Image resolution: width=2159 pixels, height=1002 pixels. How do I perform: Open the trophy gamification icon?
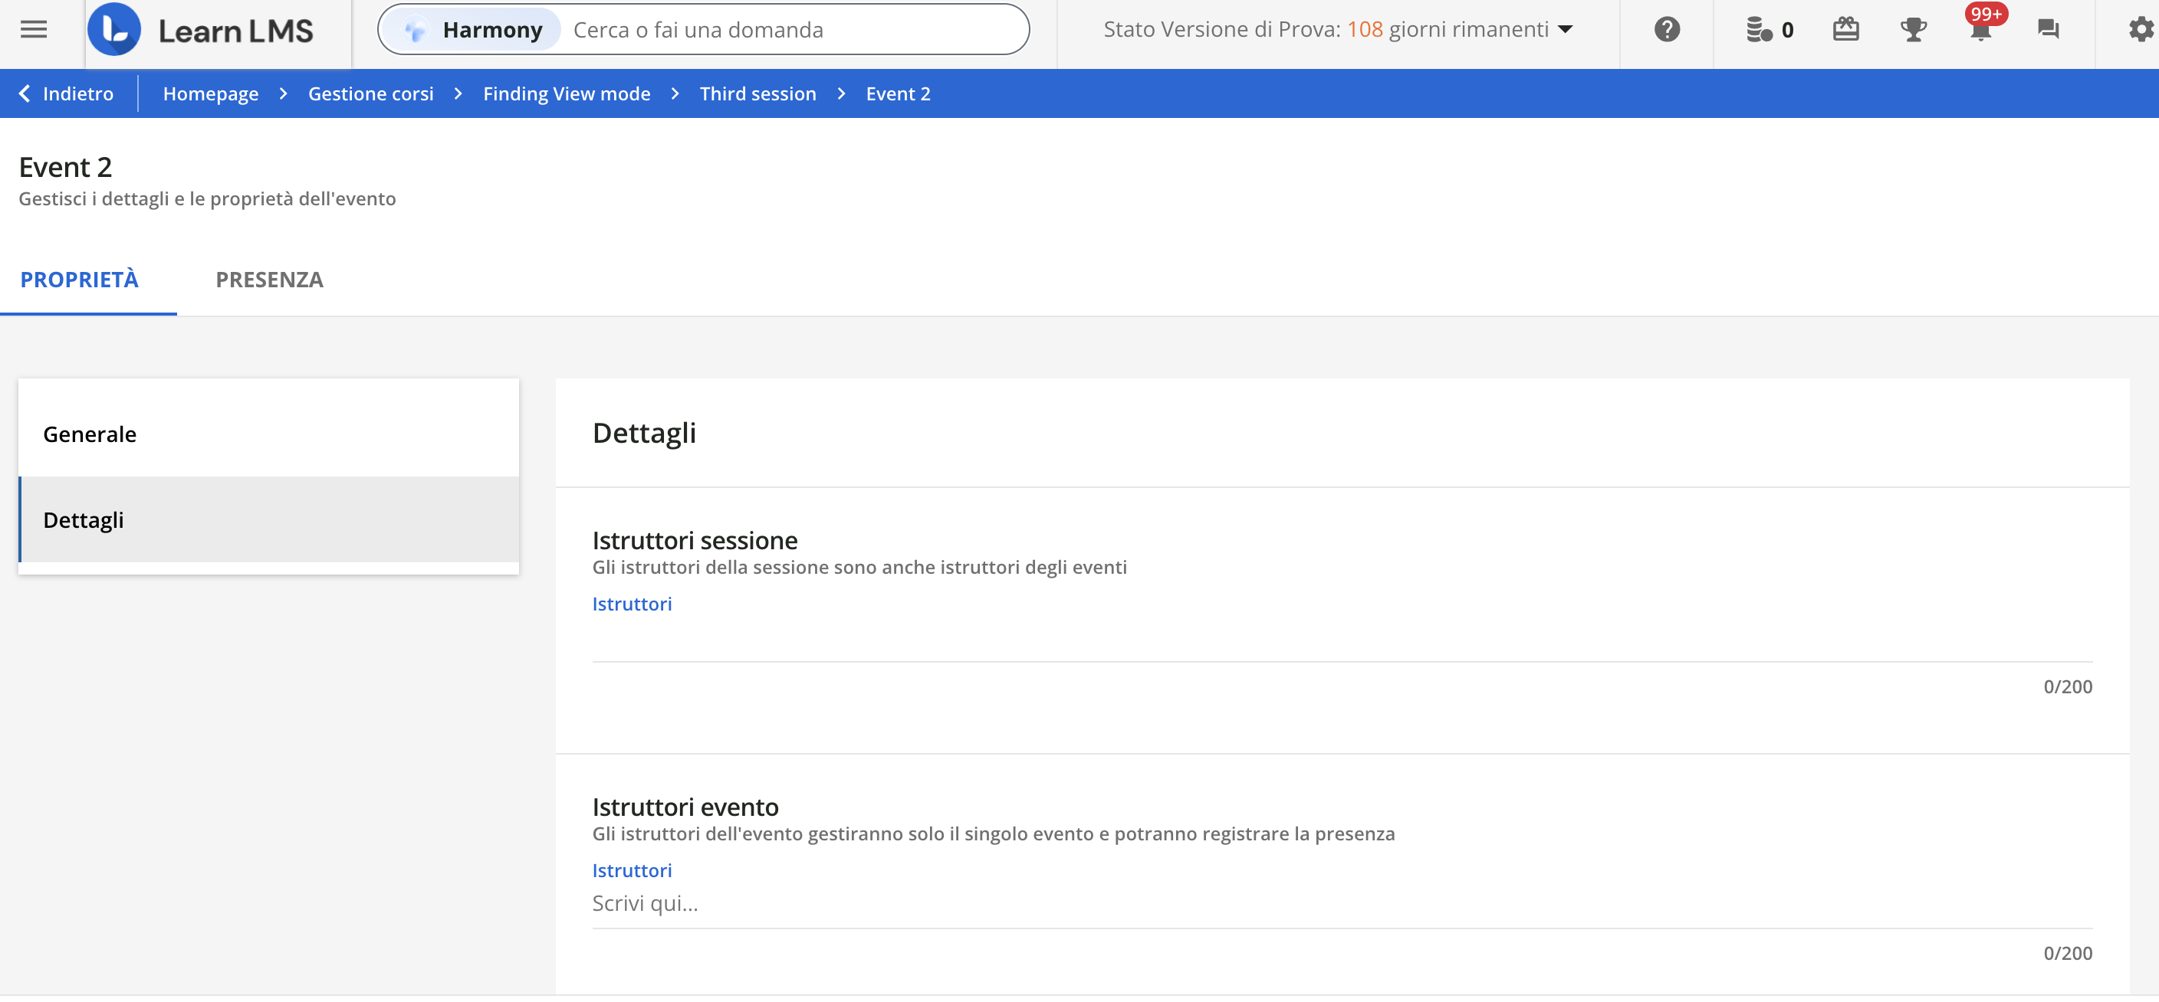tap(1913, 29)
